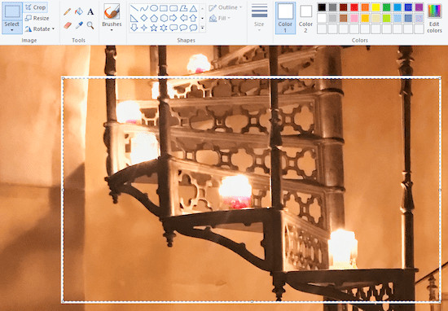The width and height of the screenshot is (448, 311).
Task: Choose the Oval shape
Action: point(154,8)
